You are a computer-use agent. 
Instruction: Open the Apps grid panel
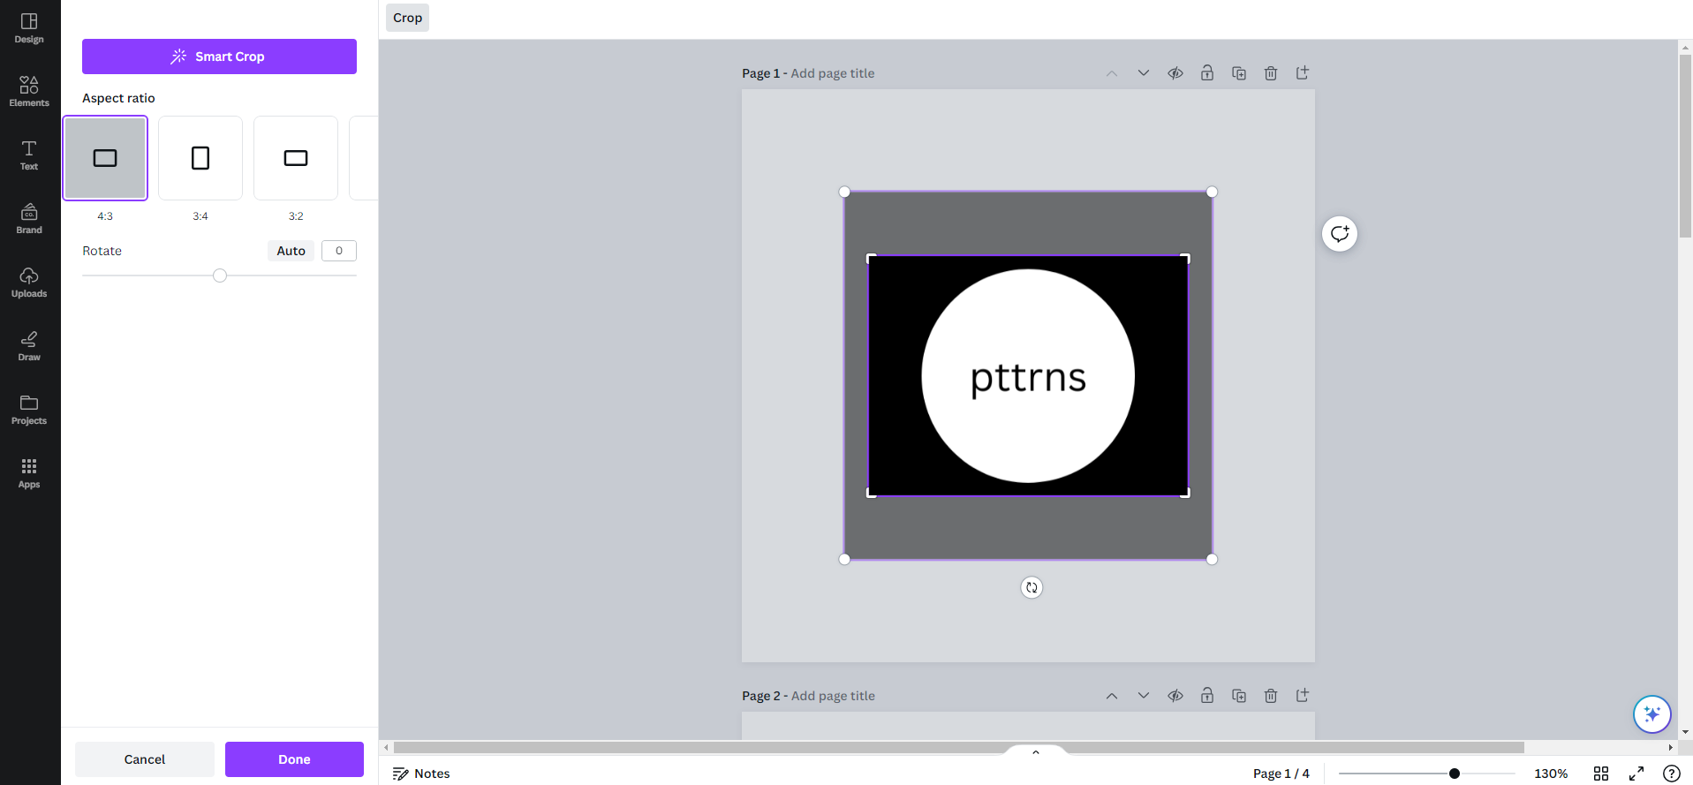click(29, 473)
